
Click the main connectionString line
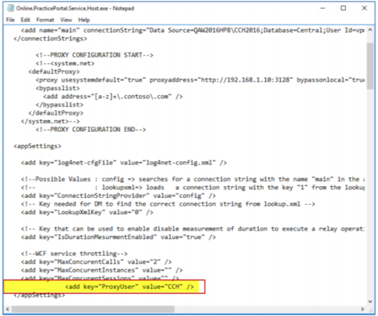click(x=193, y=30)
